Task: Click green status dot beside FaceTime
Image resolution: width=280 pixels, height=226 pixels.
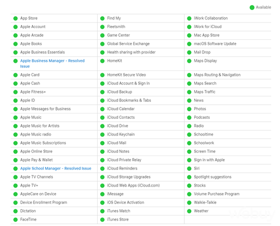Action: (x=15, y=220)
